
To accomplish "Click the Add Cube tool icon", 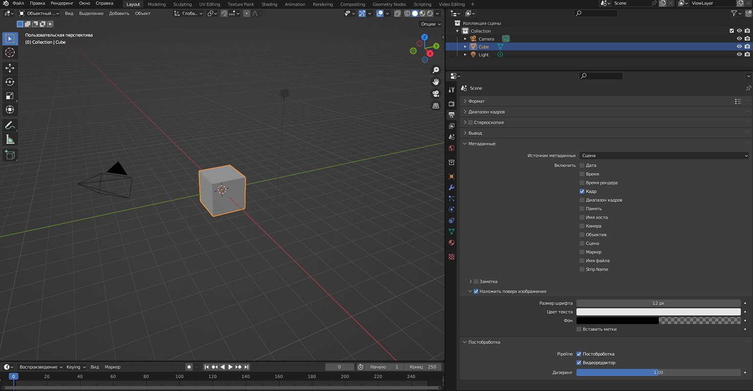I will (x=10, y=155).
